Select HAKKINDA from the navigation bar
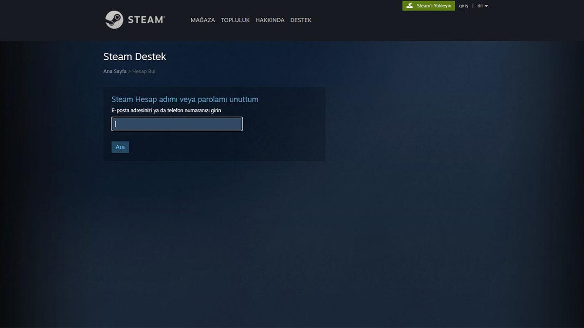Image resolution: width=584 pixels, height=328 pixels. (x=270, y=20)
